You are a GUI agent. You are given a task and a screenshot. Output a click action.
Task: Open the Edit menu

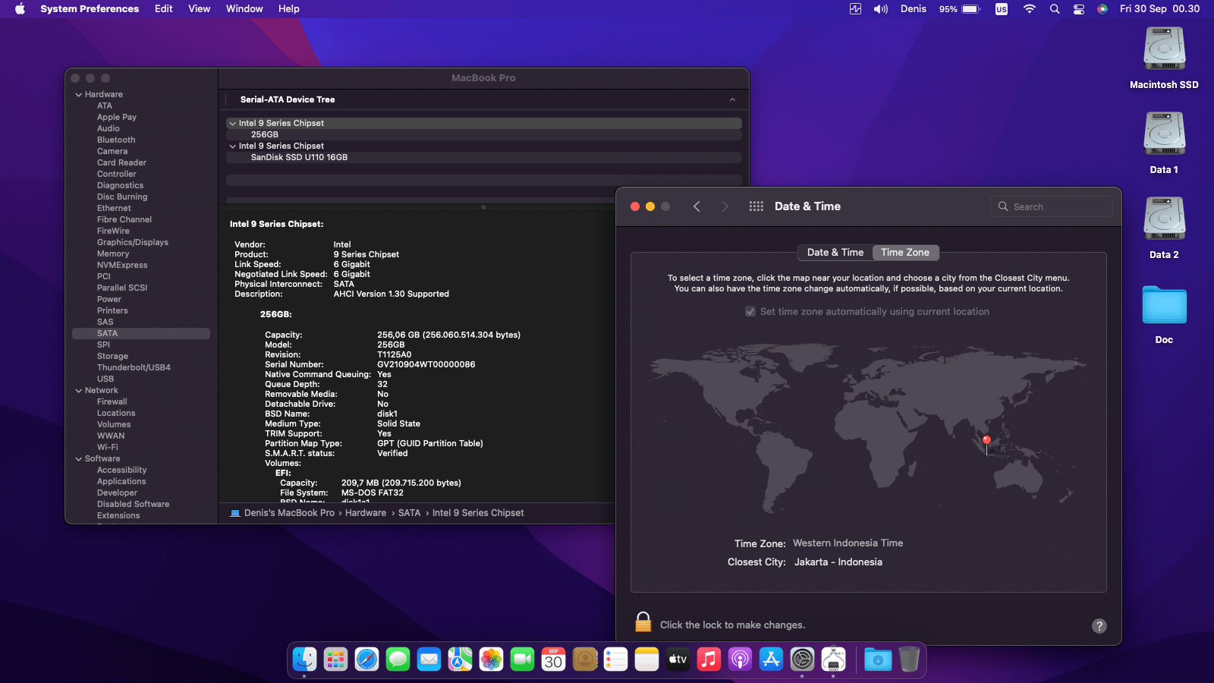pos(164,9)
